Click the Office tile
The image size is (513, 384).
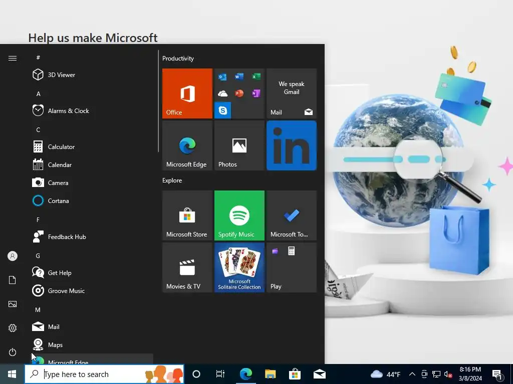pyautogui.click(x=187, y=93)
